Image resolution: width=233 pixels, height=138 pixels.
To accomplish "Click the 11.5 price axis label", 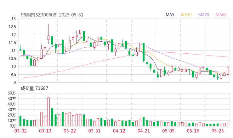I will (12, 43).
